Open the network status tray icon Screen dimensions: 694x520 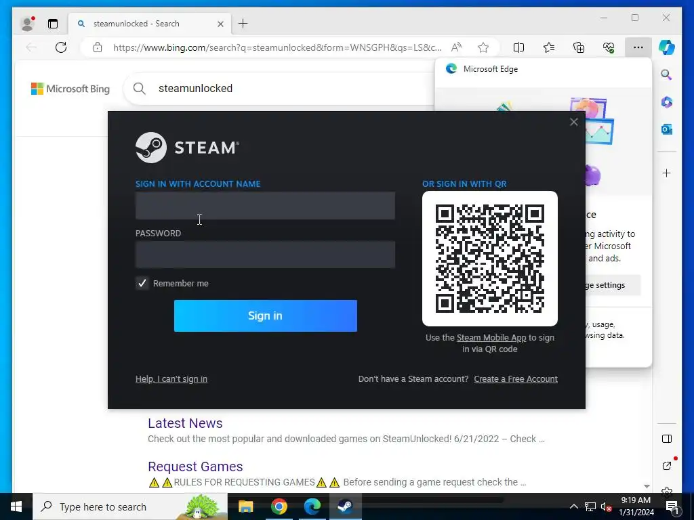(590, 506)
